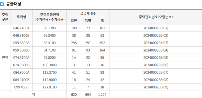Click supply area value 112.9000
This screenshot has height=98, width=202.
(x=50, y=80)
